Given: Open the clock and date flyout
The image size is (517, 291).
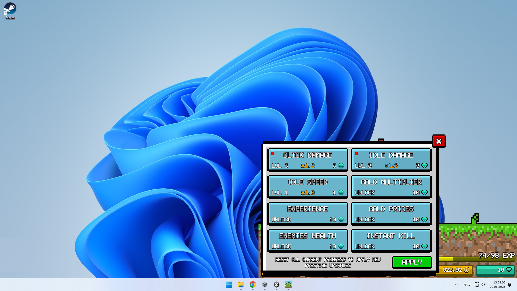Looking at the screenshot, I should point(497,285).
